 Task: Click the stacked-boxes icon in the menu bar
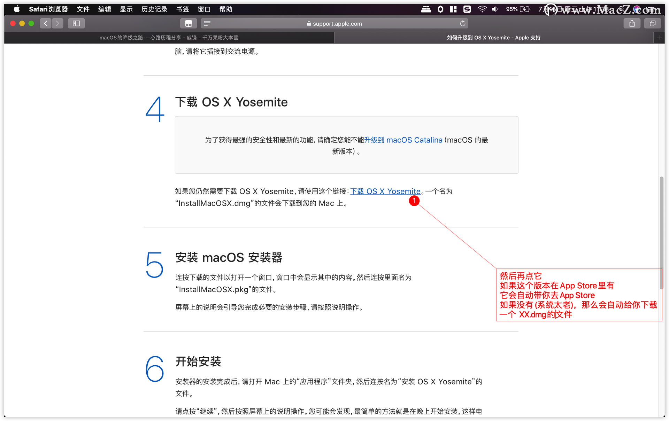(x=426, y=9)
